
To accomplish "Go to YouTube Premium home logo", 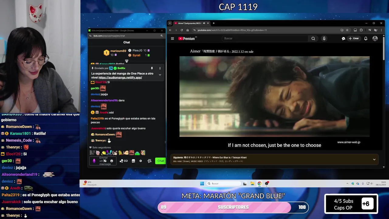I will (186, 39).
